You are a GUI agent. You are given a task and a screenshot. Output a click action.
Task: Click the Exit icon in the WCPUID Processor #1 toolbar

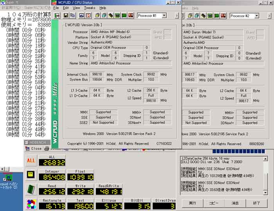tap(57, 16)
